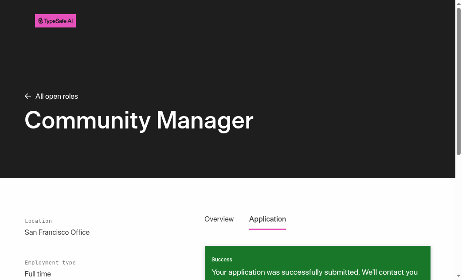Click the TypeSafe AI knot logo icon
This screenshot has width=462, height=280.
click(x=41, y=21)
